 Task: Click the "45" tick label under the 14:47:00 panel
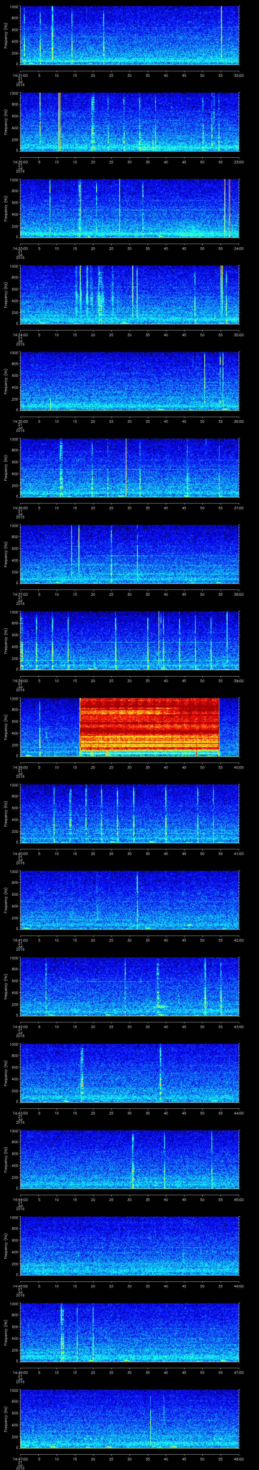coord(184,1459)
